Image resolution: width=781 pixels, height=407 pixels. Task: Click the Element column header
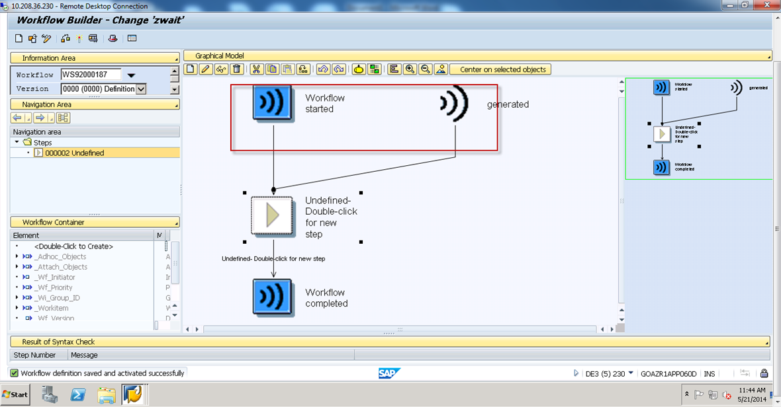[x=82, y=235]
